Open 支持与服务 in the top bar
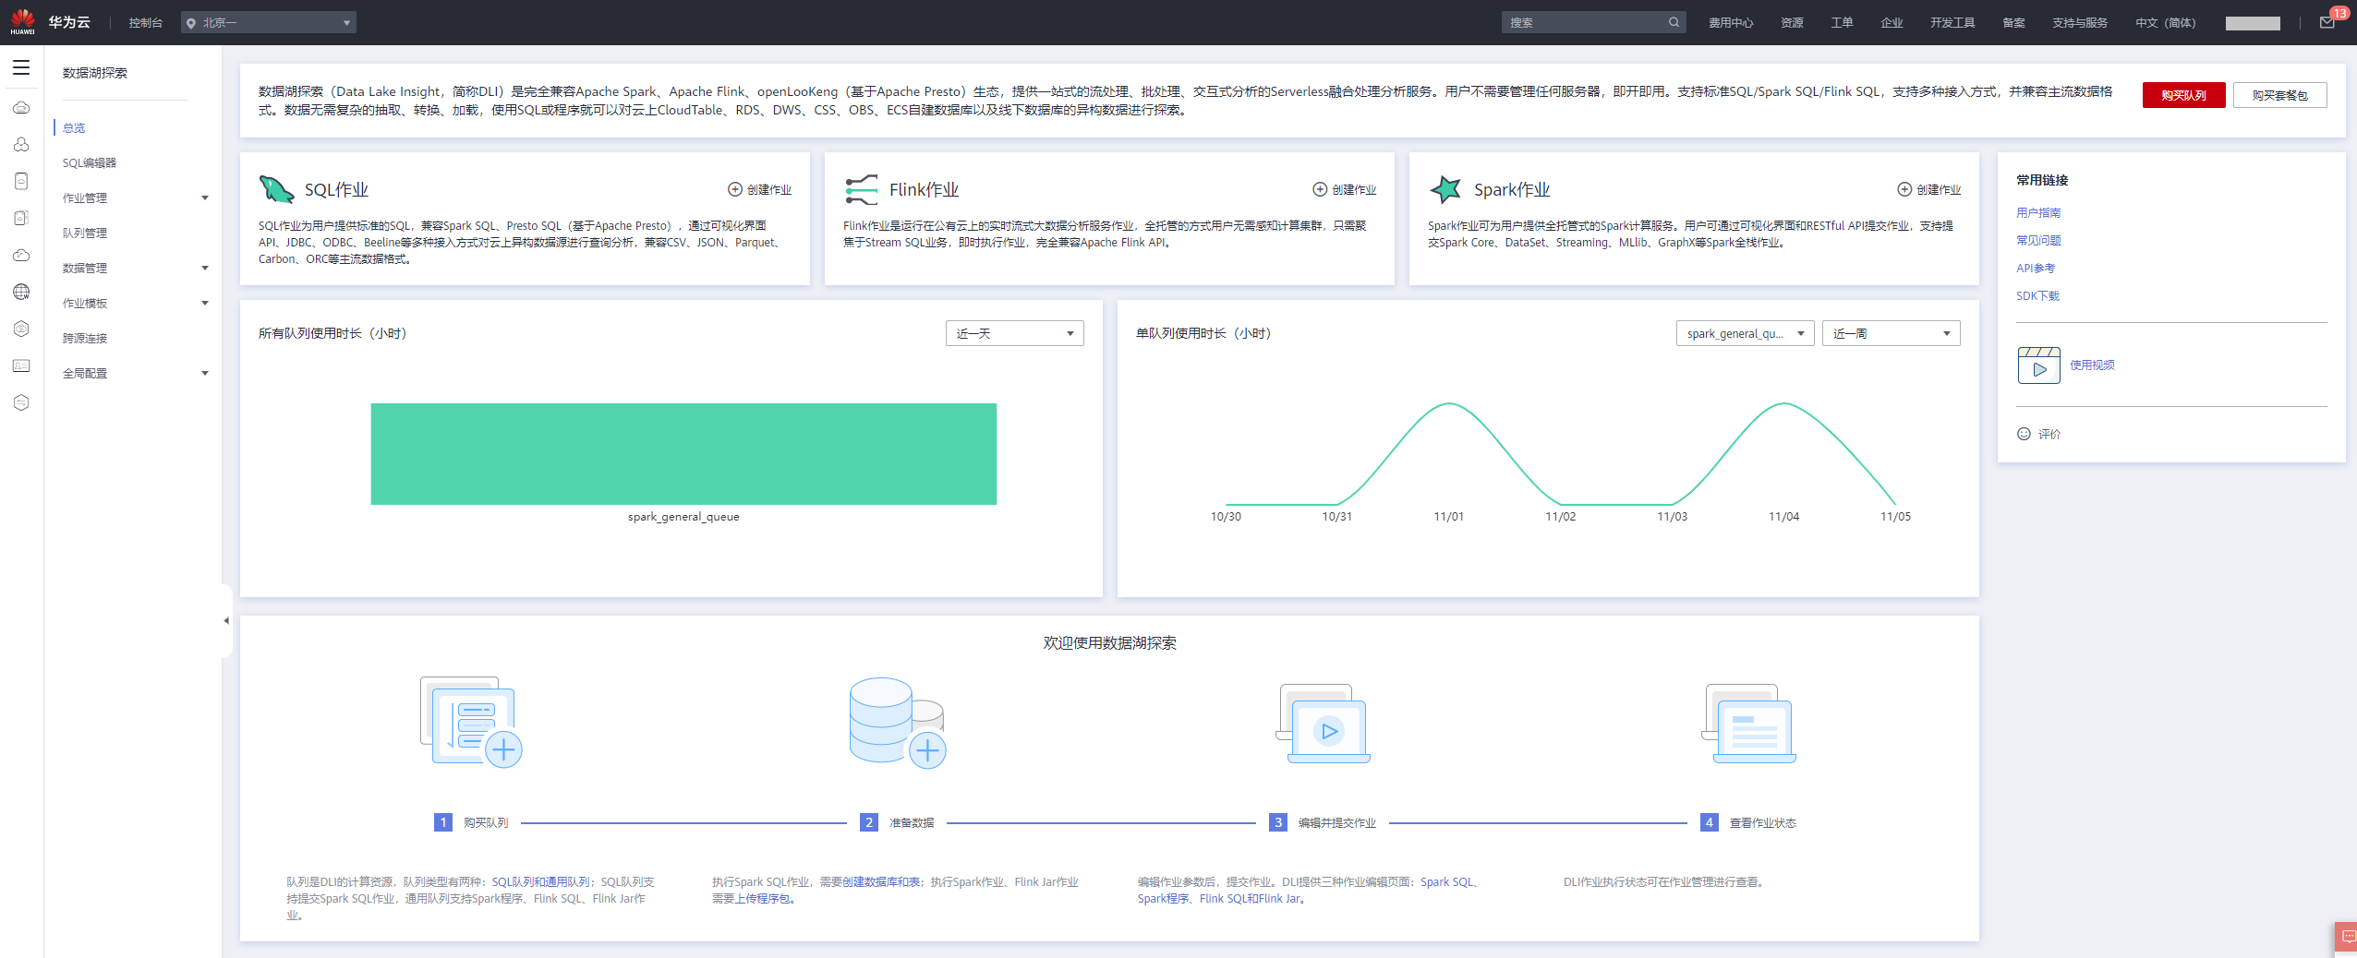Screen dimensions: 2357x958 [x=2080, y=22]
